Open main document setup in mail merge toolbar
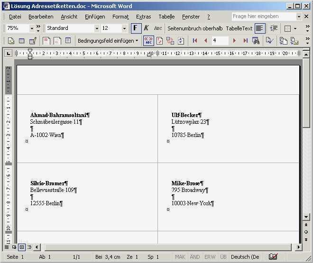The image size is (313, 263). pos(11,41)
